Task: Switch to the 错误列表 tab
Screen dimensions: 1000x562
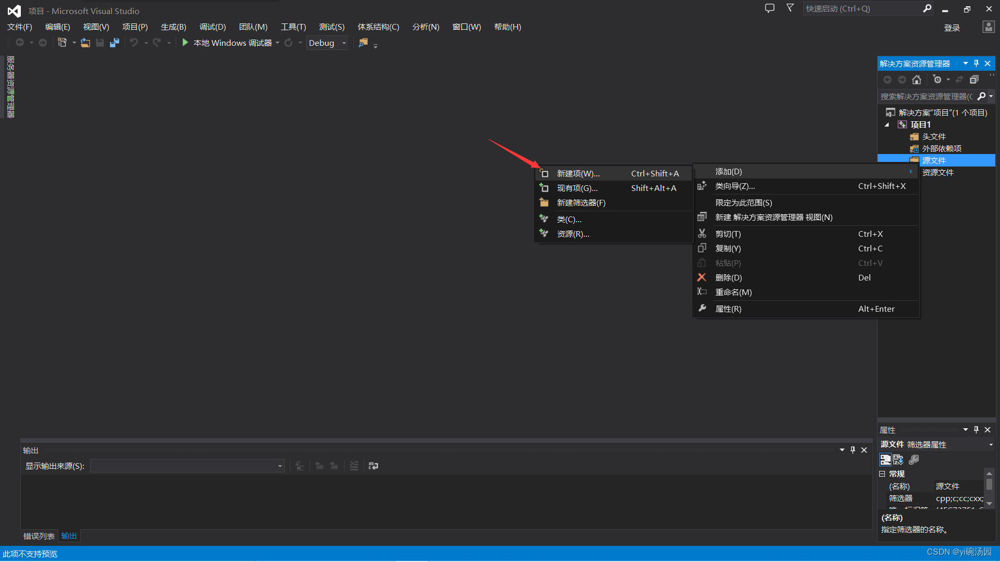Action: pos(39,535)
